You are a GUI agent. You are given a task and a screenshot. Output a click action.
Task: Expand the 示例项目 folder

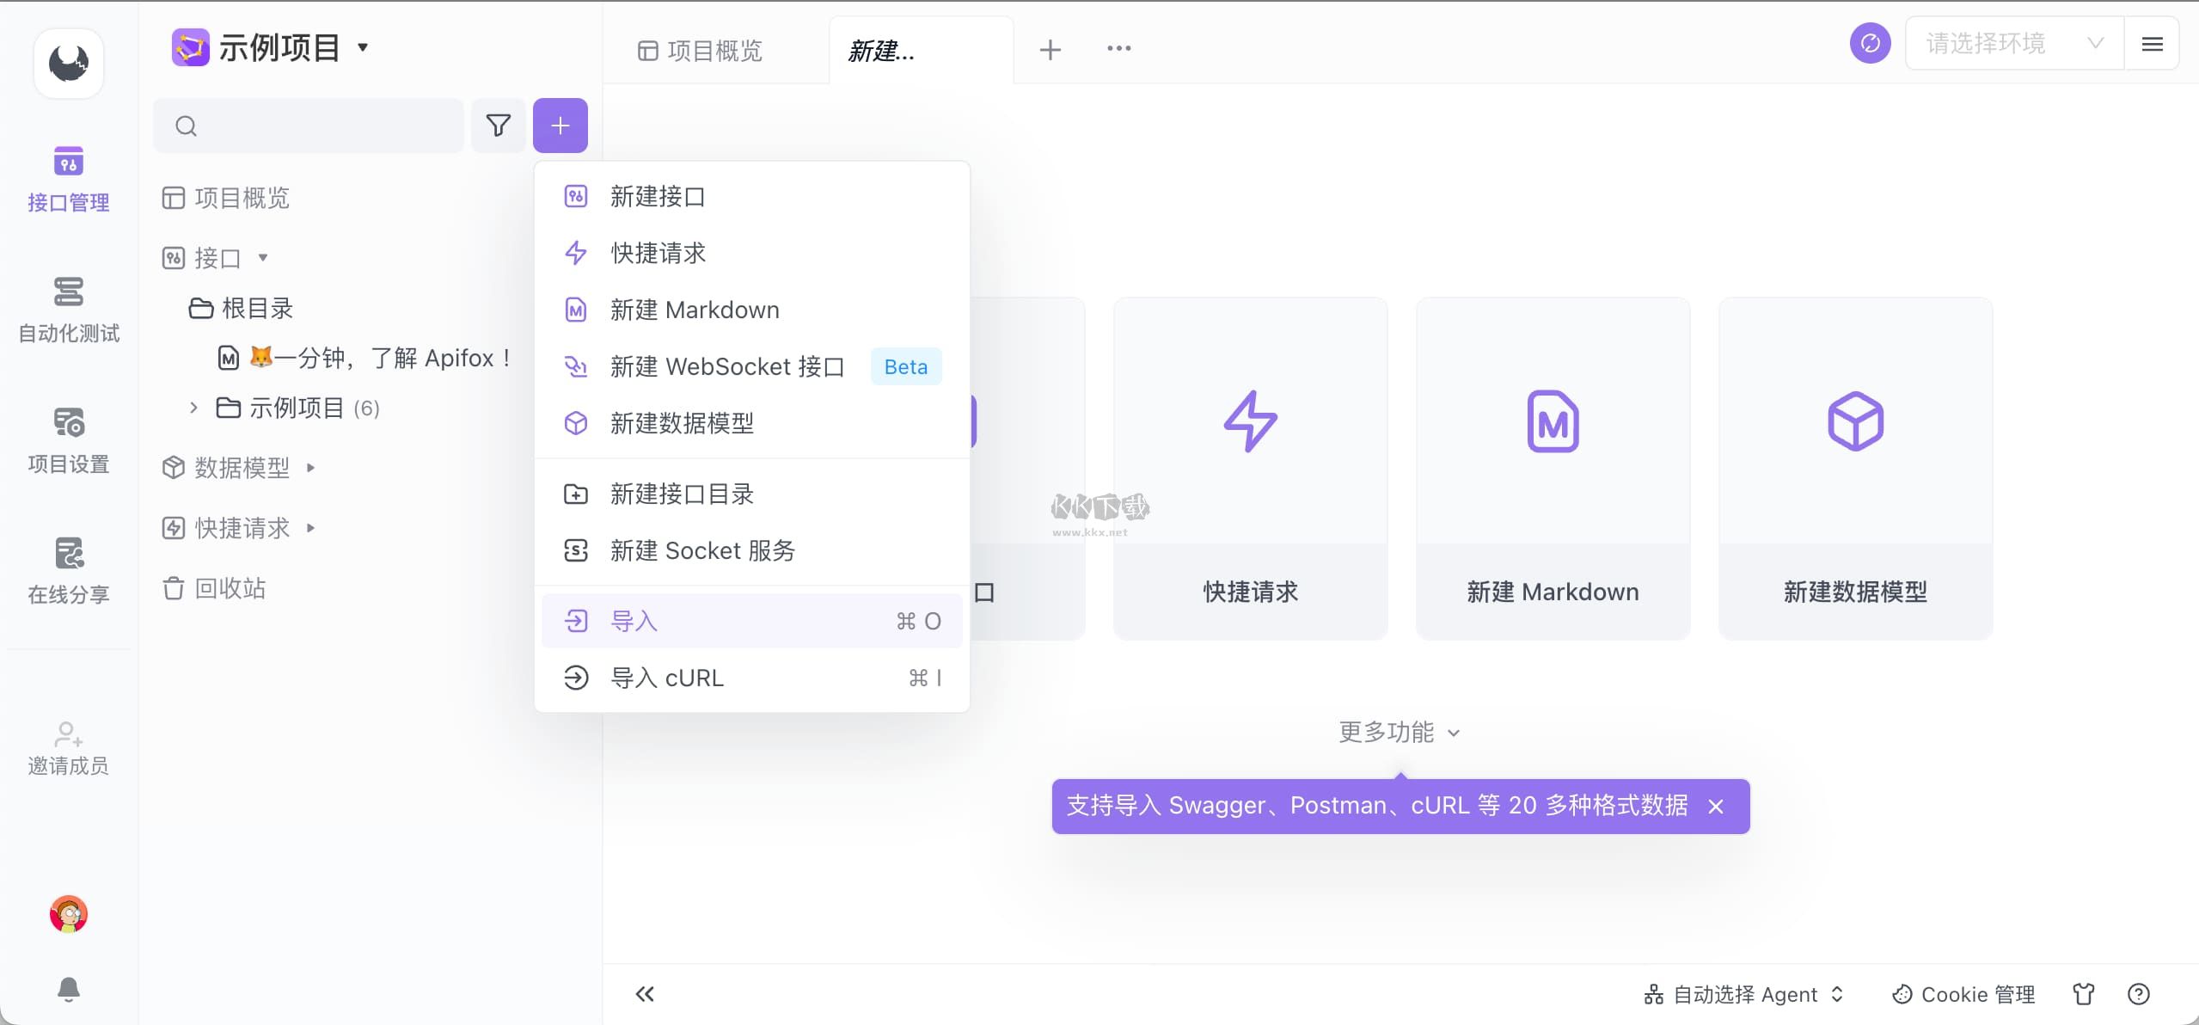(x=193, y=408)
